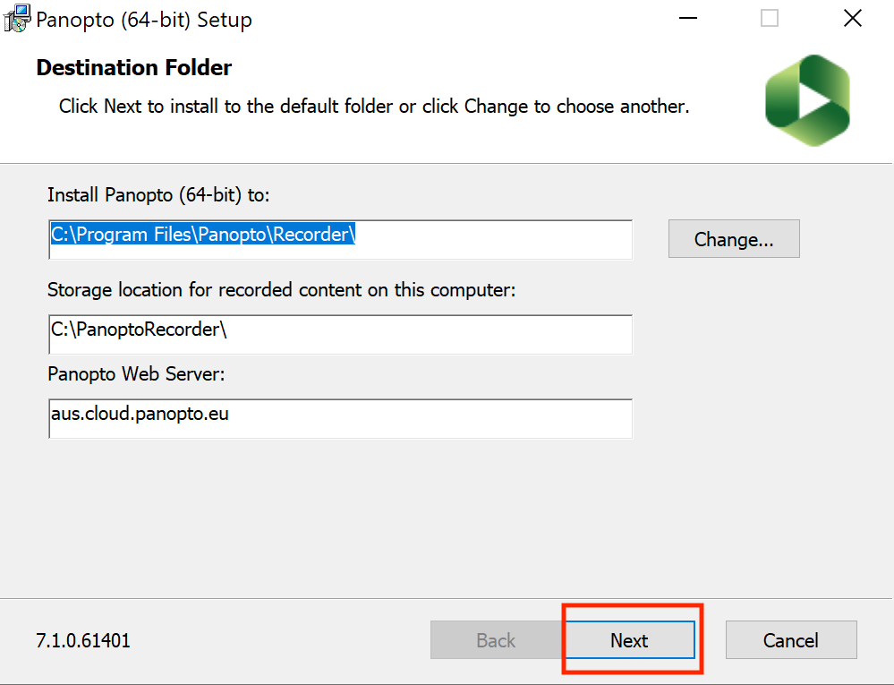Minimize the Panopto Setup window
Viewport: 894px width, 685px height.
pyautogui.click(x=688, y=18)
